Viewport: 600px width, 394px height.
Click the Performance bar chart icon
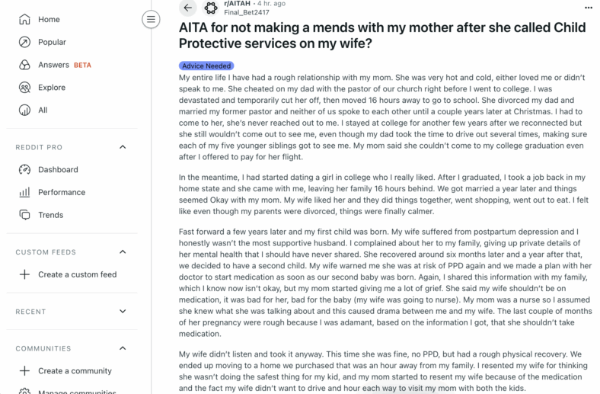point(24,192)
